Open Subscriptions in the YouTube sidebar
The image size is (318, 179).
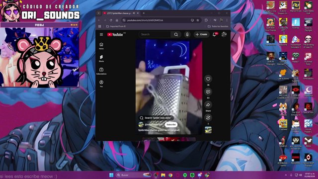click(x=101, y=71)
